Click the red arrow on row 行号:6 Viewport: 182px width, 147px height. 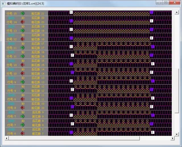(23, 133)
